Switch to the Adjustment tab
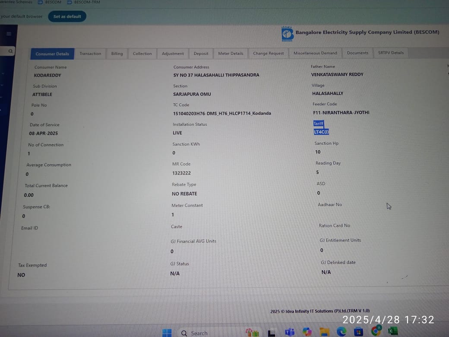449x337 pixels. tap(173, 54)
